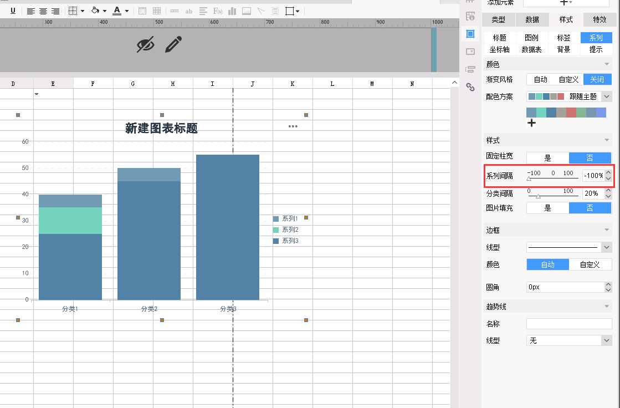The image size is (620, 408).
Task: Open the 添加元素 plus dropdown
Action: tap(566, 2)
